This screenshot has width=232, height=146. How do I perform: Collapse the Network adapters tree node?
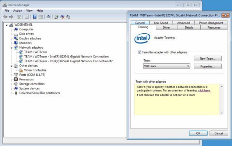coord(11,48)
